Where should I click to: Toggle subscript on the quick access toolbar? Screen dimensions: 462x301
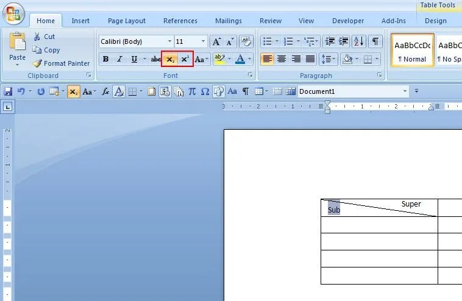coord(73,91)
